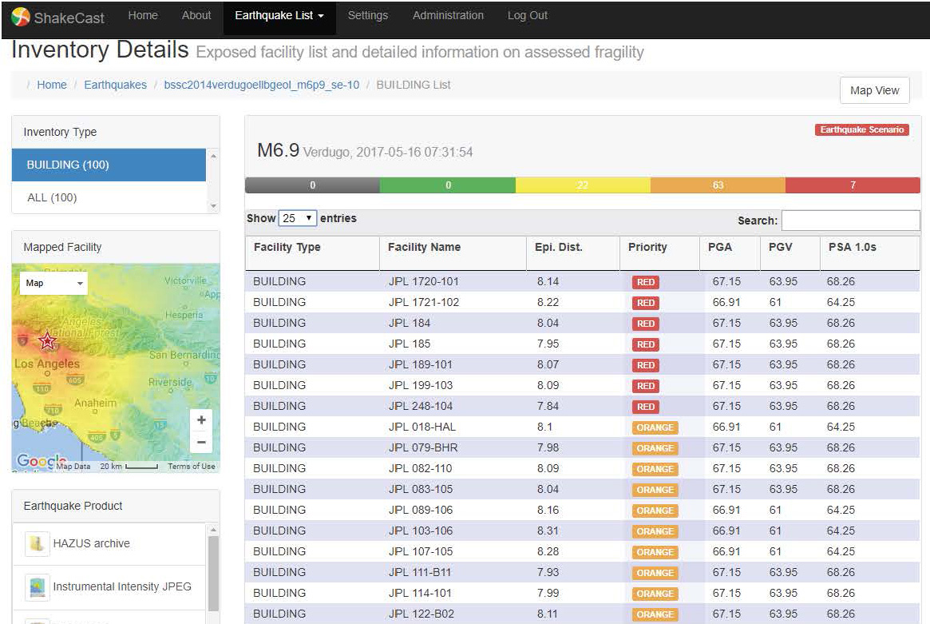
Task: Open the Map type selector dropdown
Action: [x=53, y=284]
